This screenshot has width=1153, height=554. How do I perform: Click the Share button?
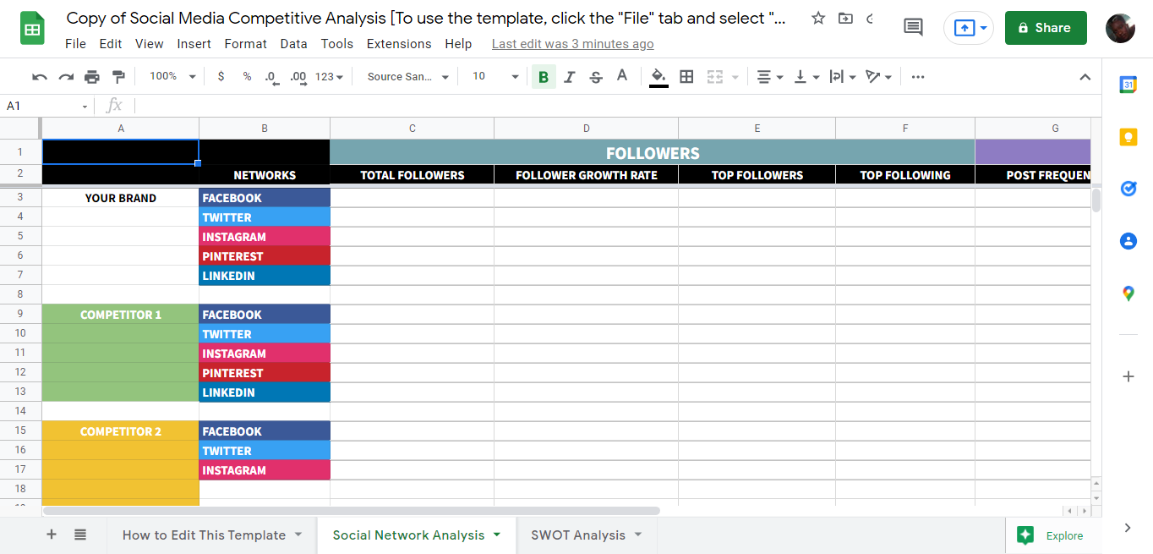(1046, 27)
